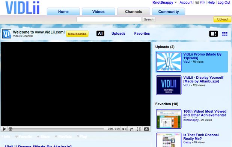Show channel Favorites tab

(x=142, y=34)
